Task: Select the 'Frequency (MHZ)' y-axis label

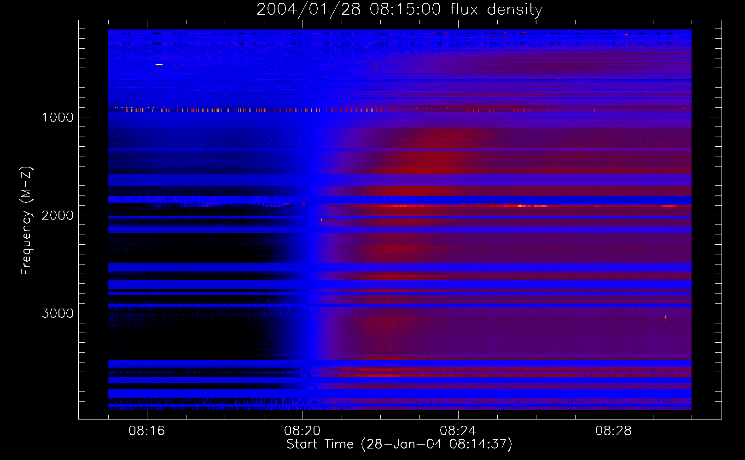Action: [26, 221]
